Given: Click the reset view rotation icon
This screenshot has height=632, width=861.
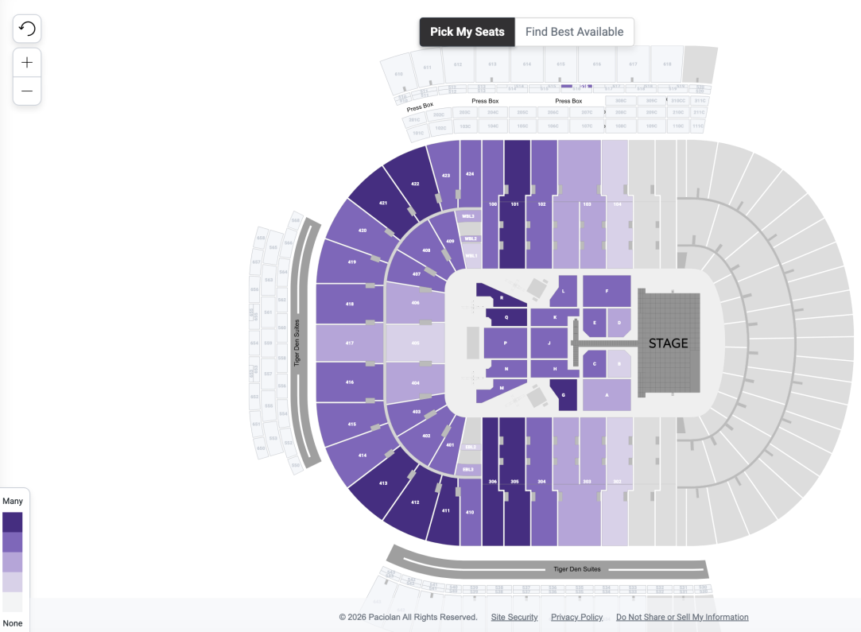Looking at the screenshot, I should point(26,28).
